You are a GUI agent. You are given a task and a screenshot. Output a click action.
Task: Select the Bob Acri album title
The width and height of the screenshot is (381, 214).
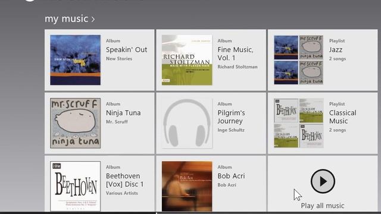point(231,176)
